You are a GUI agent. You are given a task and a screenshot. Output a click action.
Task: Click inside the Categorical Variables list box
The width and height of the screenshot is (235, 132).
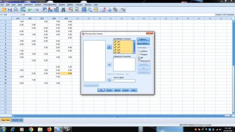click(124, 65)
